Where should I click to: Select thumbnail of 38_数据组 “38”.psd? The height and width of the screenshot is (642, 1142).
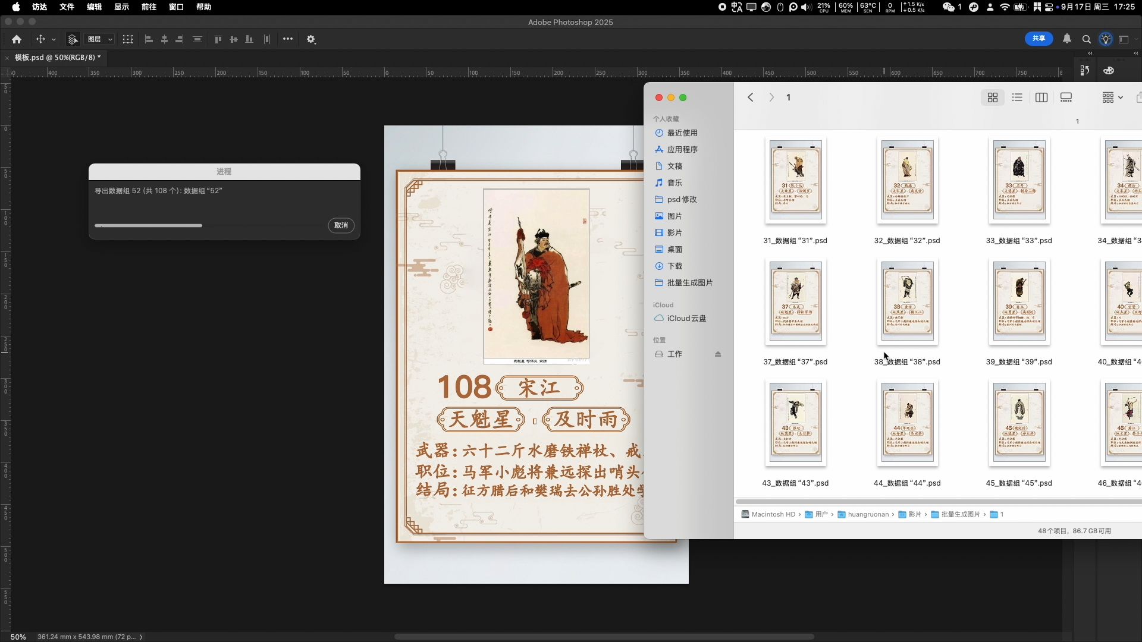907,301
